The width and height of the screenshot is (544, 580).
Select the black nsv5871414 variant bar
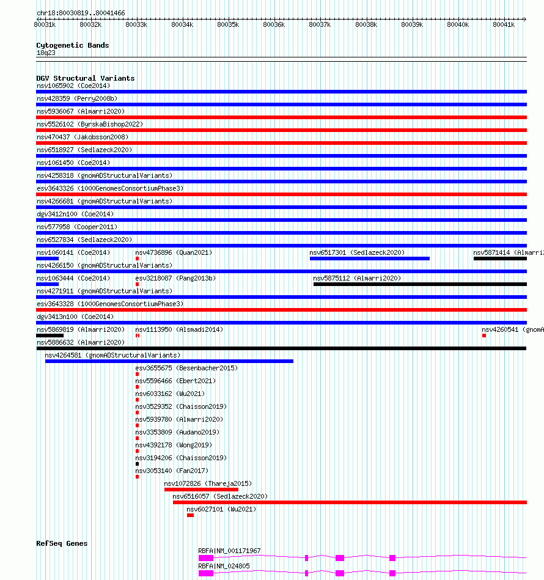coord(501,259)
